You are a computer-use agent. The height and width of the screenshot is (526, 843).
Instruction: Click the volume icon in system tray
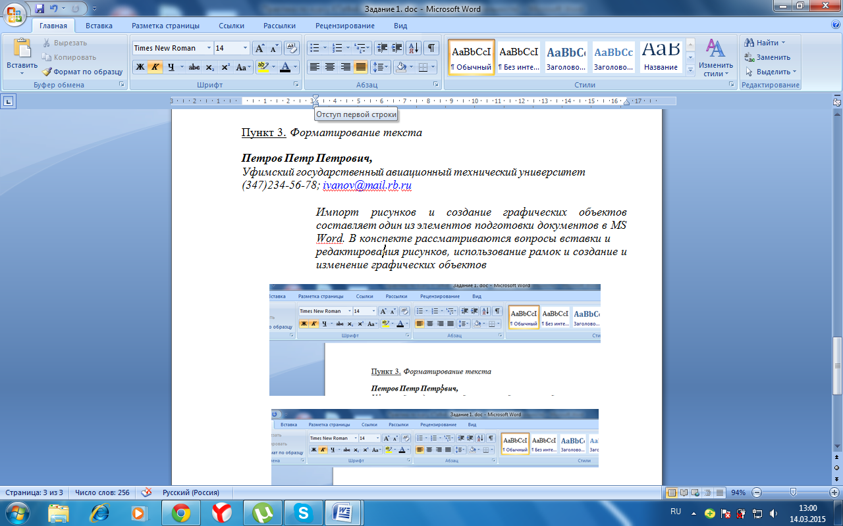click(x=773, y=513)
